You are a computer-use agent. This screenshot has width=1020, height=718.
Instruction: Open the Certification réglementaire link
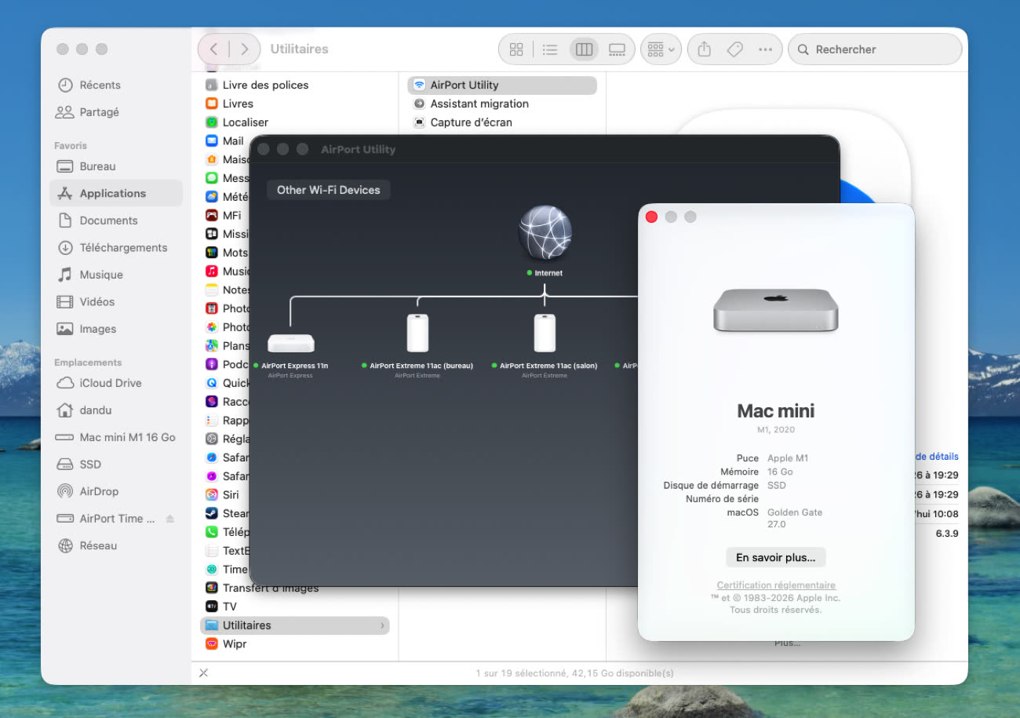(x=776, y=585)
